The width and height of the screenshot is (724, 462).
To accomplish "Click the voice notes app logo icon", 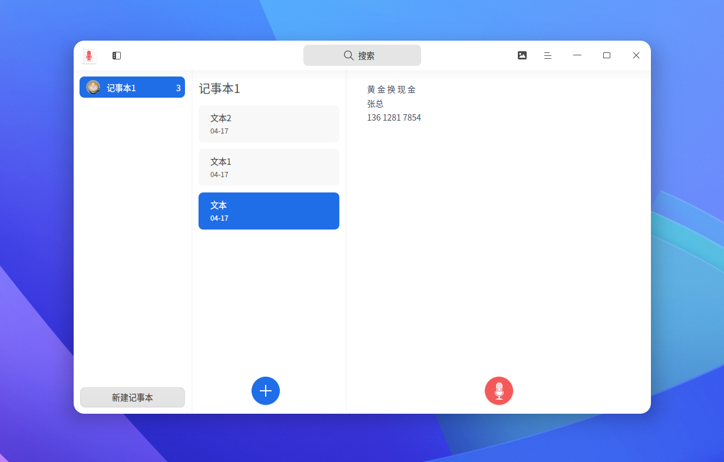I will [89, 56].
